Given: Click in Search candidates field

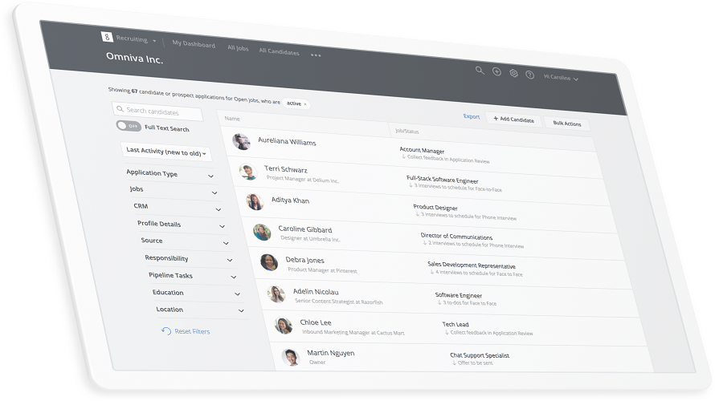Looking at the screenshot, I should coord(157,111).
